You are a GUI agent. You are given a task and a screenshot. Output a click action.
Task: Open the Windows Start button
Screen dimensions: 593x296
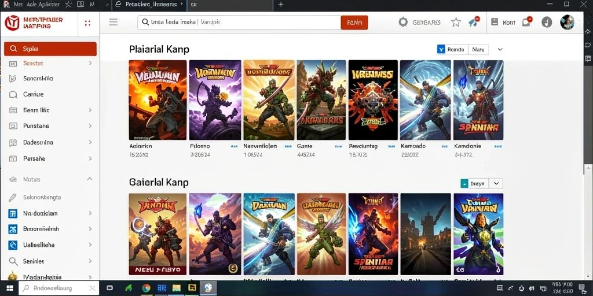pos(10,288)
